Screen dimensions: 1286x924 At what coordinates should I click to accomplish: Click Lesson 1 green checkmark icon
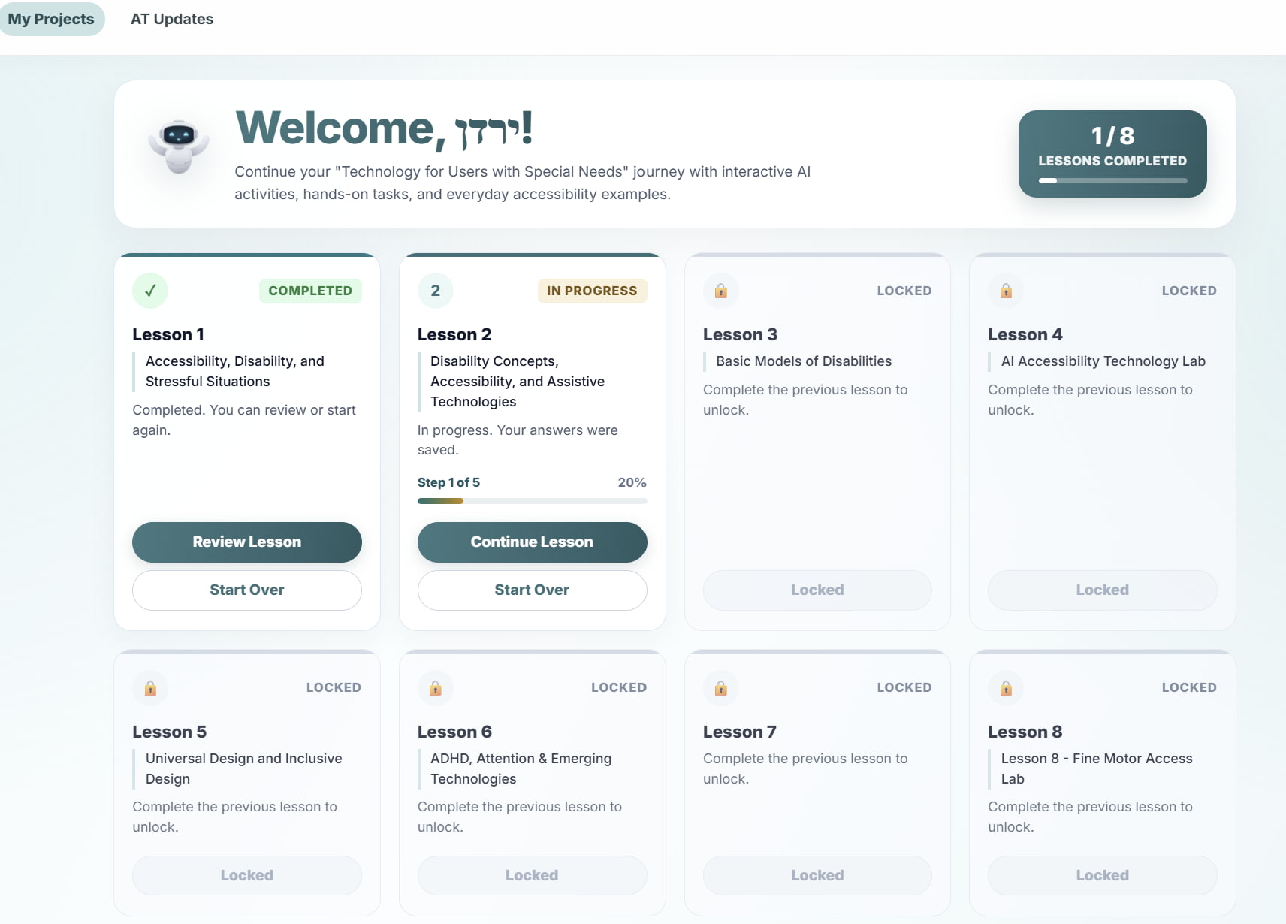pyautogui.click(x=150, y=291)
